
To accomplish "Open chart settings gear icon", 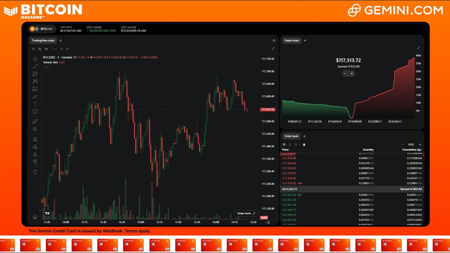I will [x=274, y=41].
